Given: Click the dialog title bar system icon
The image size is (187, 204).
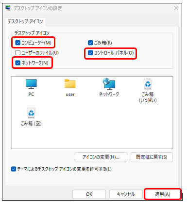Looking at the screenshot, I should click(8, 8).
